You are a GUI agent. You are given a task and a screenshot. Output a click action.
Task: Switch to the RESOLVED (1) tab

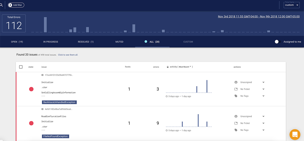click(86, 42)
